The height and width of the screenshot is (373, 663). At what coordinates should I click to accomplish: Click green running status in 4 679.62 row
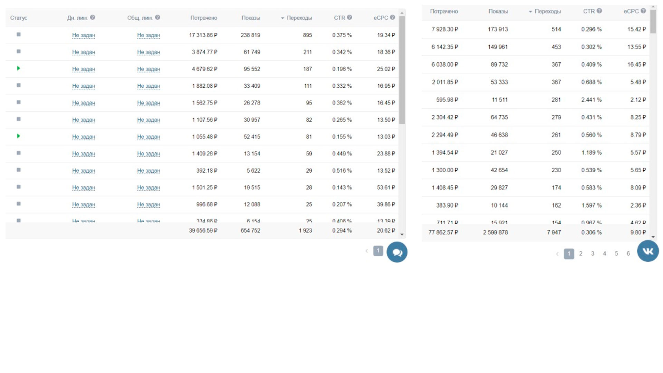pos(19,68)
